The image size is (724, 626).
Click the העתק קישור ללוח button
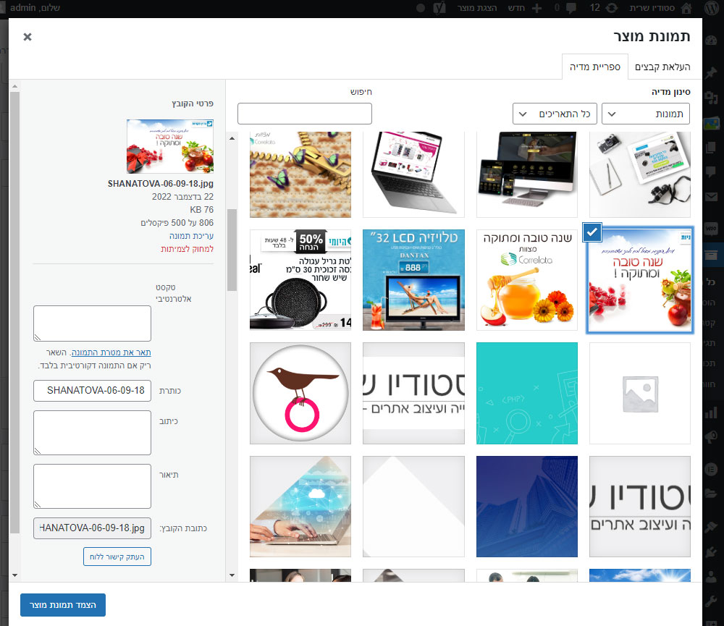(117, 557)
